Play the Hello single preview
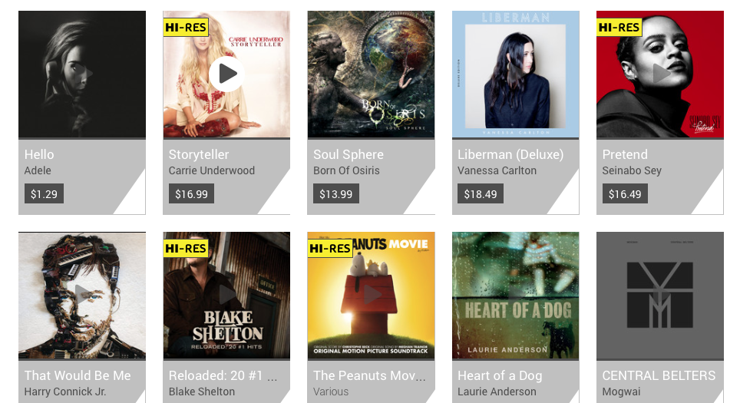 pyautogui.click(x=82, y=74)
